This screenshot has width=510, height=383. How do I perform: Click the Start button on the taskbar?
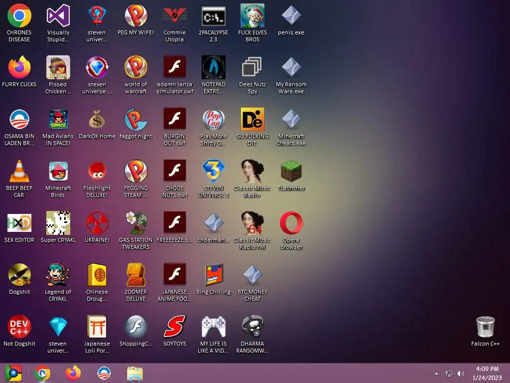[x=13, y=373]
